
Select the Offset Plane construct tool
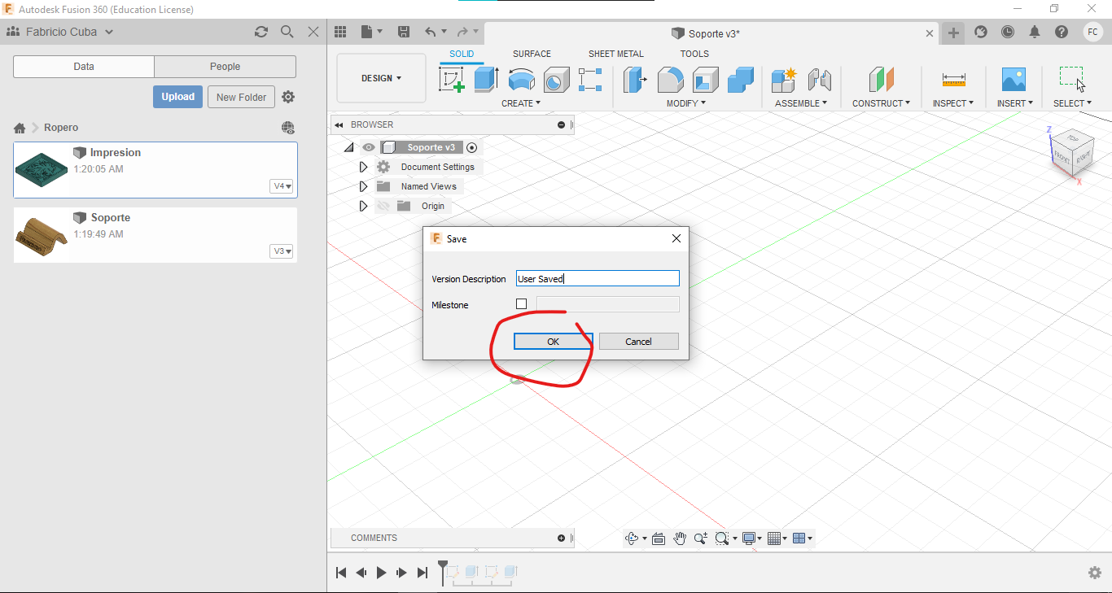click(881, 80)
